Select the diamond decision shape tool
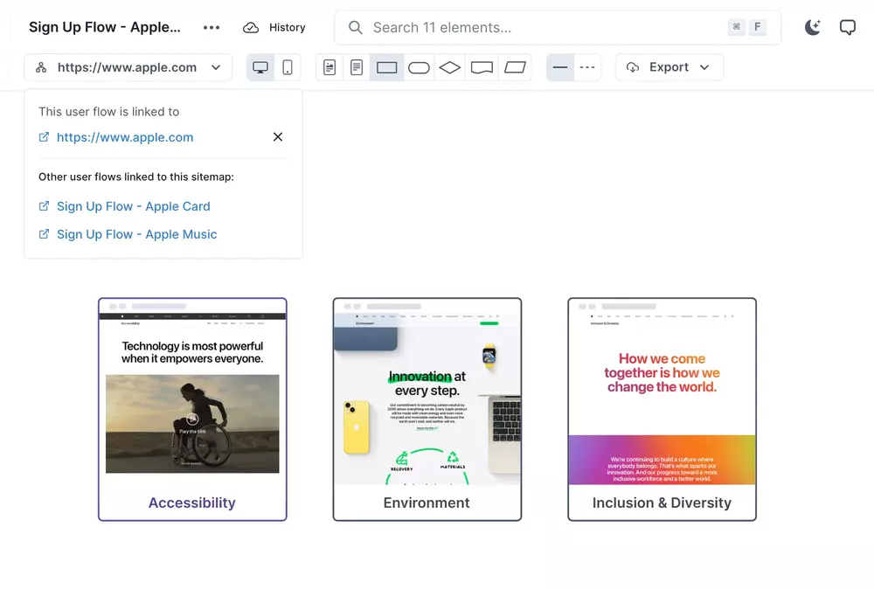874x589 pixels. pyautogui.click(x=450, y=67)
